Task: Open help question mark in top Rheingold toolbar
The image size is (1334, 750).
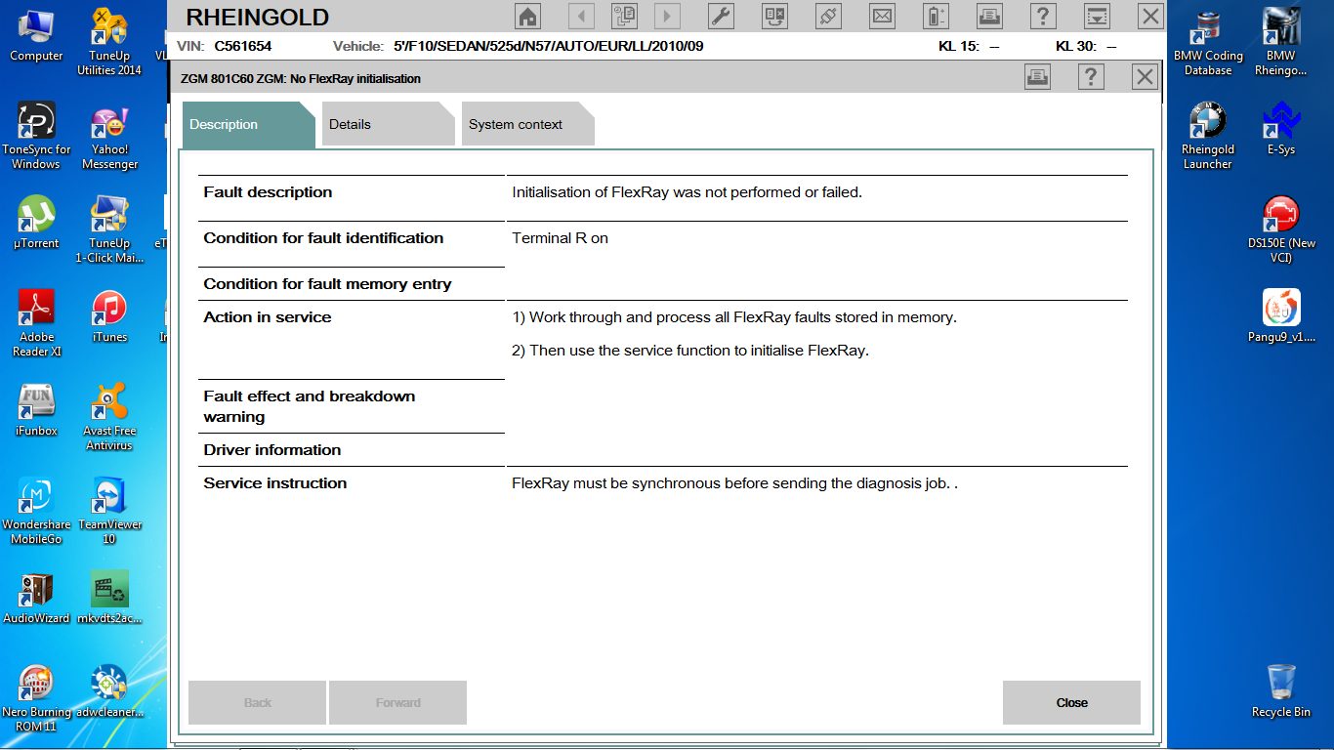Action: 1044,16
